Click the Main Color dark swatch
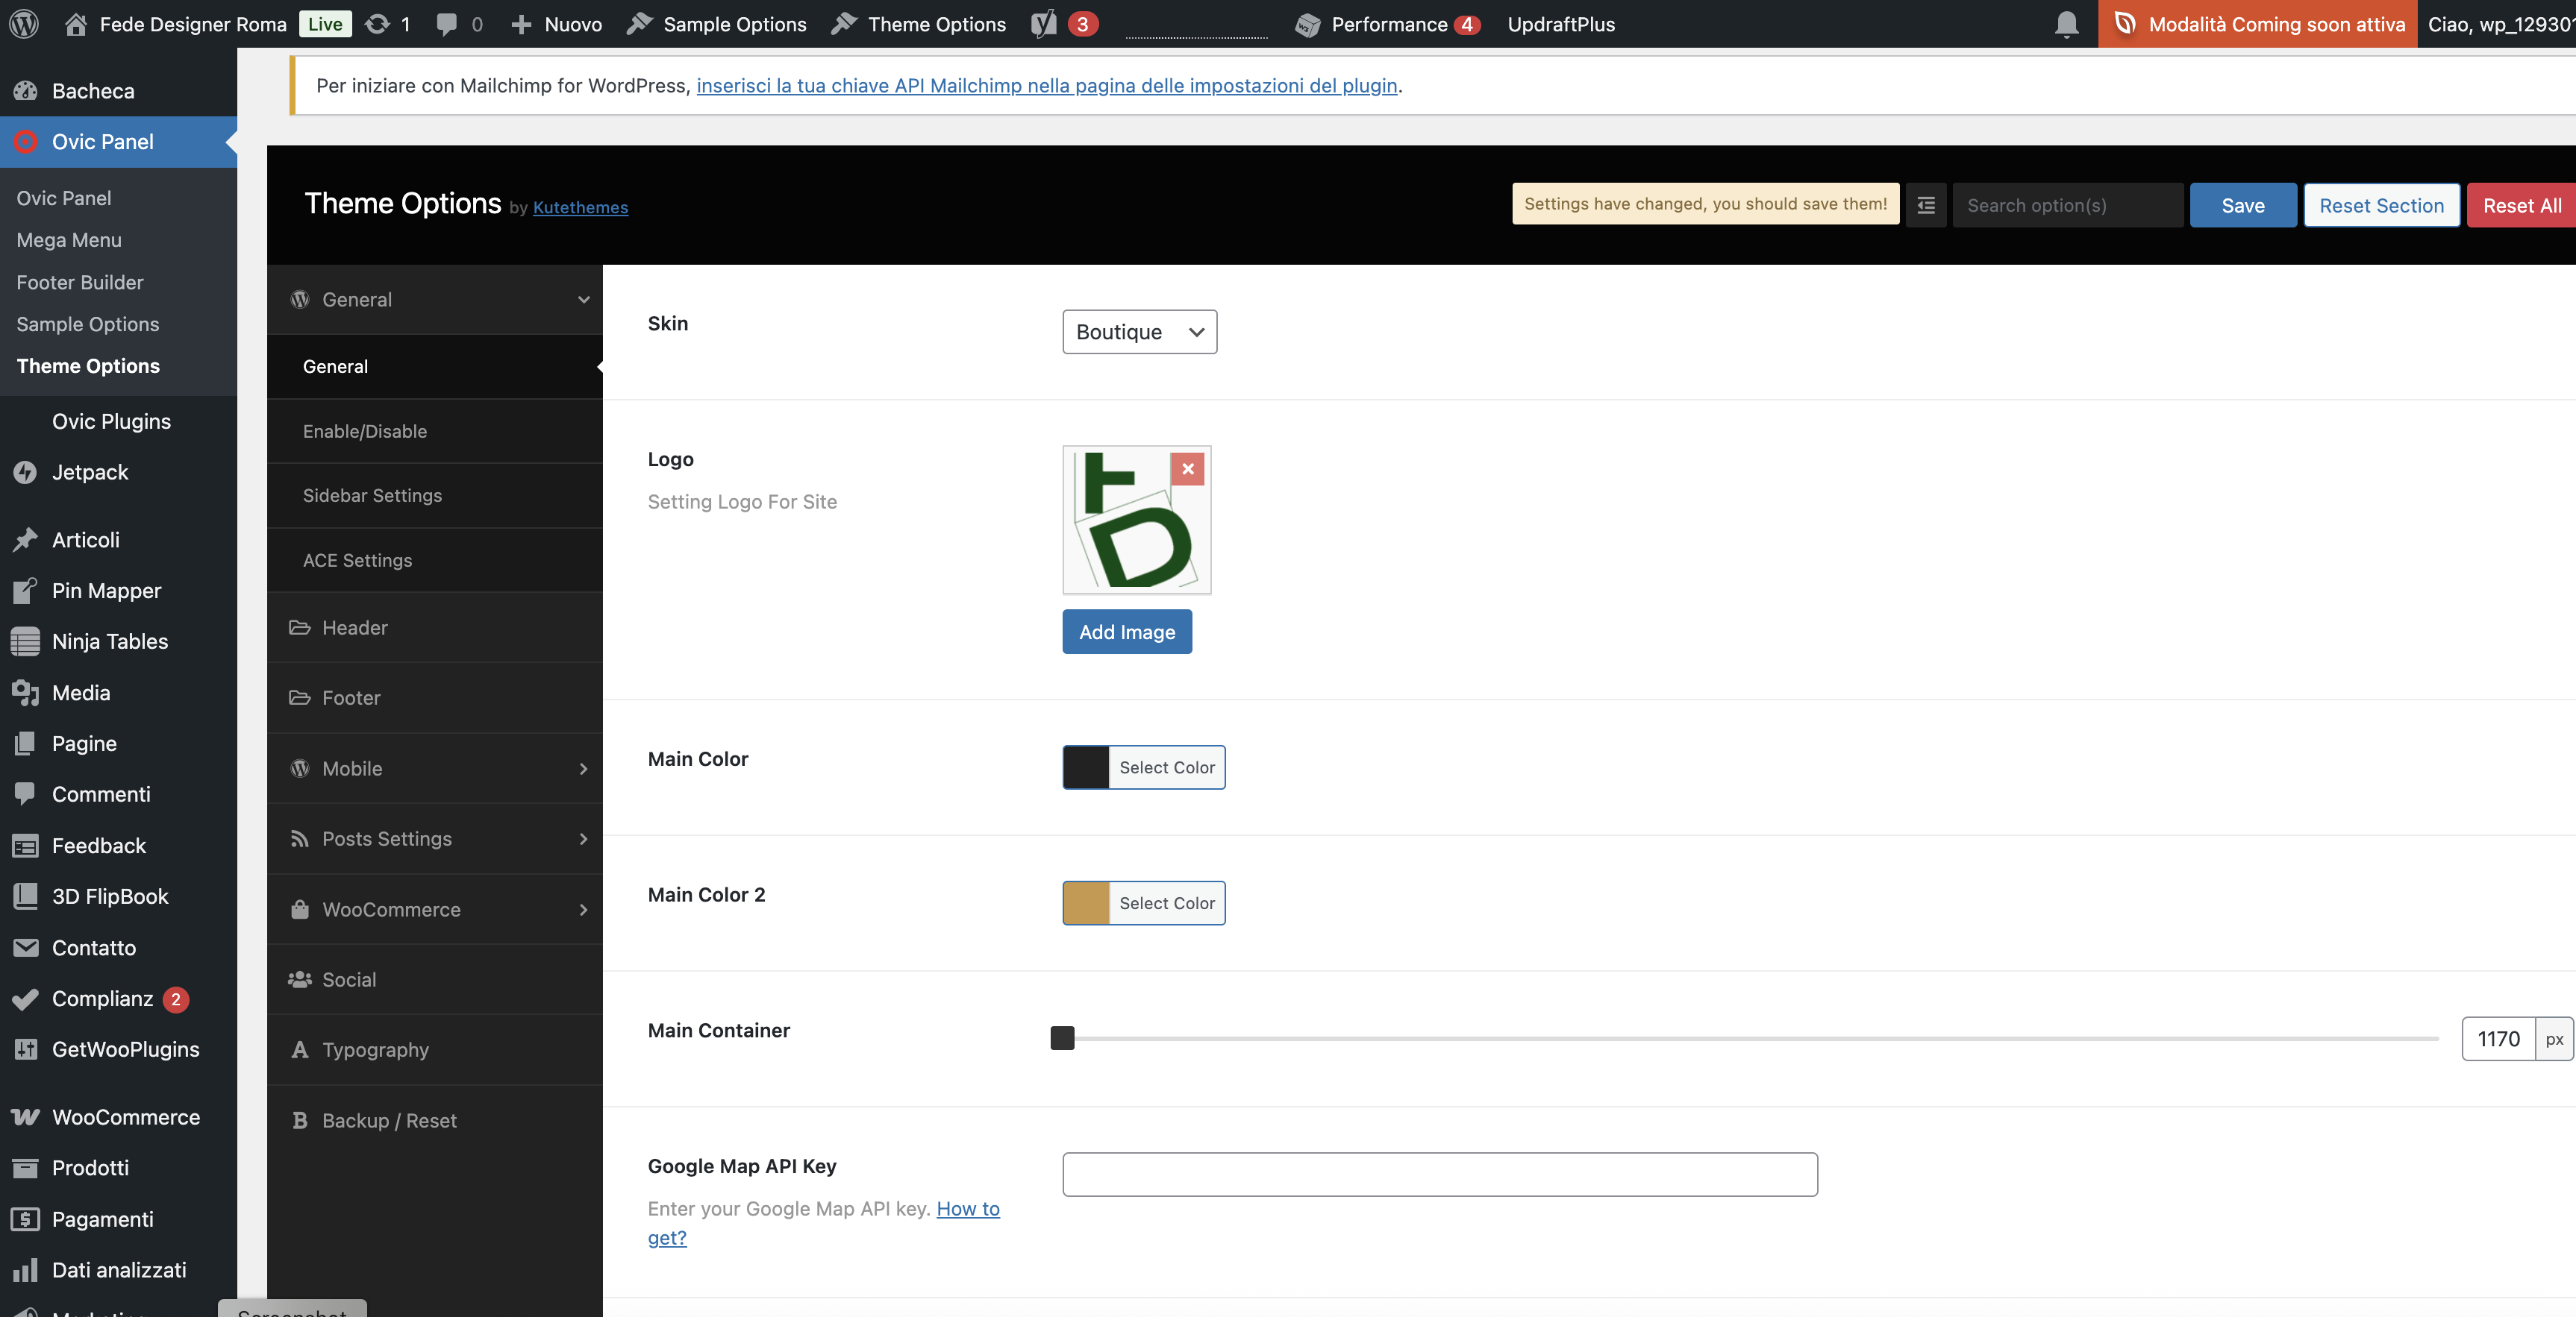This screenshot has width=2576, height=1317. [x=1086, y=767]
